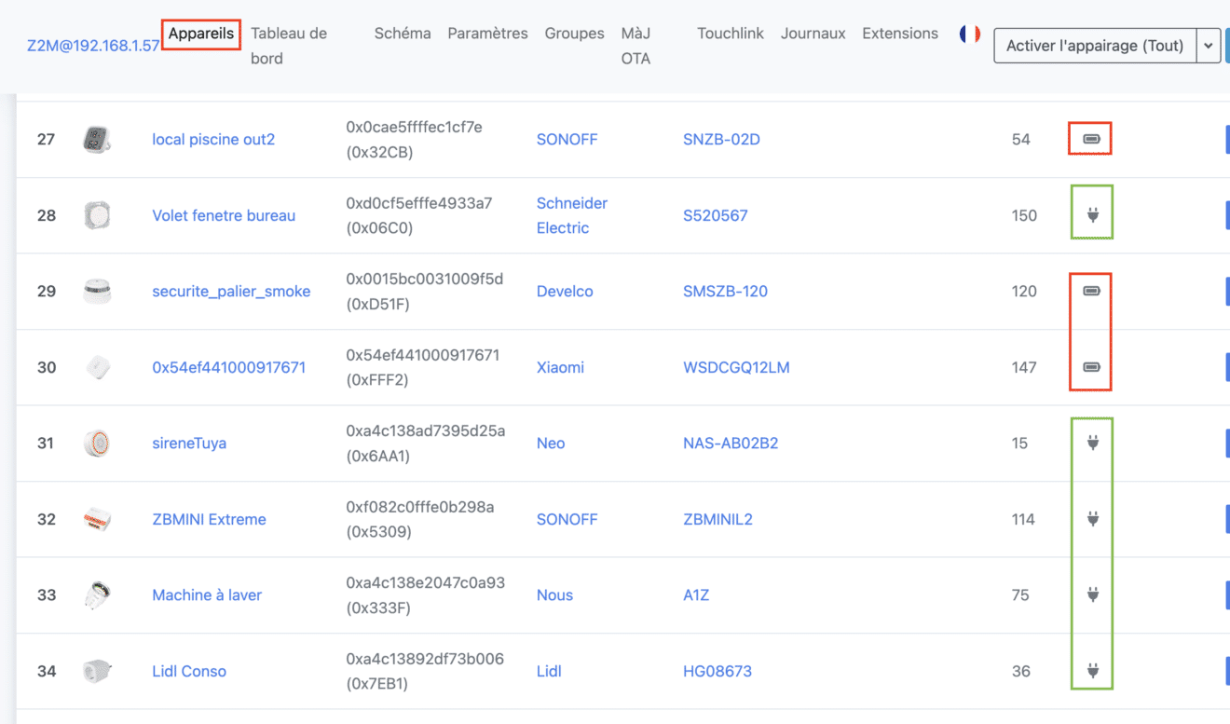
Task: Switch to the Appareils tab
Action: click(200, 34)
